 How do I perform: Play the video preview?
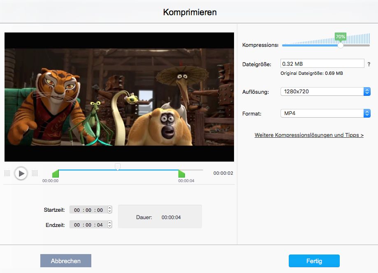click(x=21, y=173)
